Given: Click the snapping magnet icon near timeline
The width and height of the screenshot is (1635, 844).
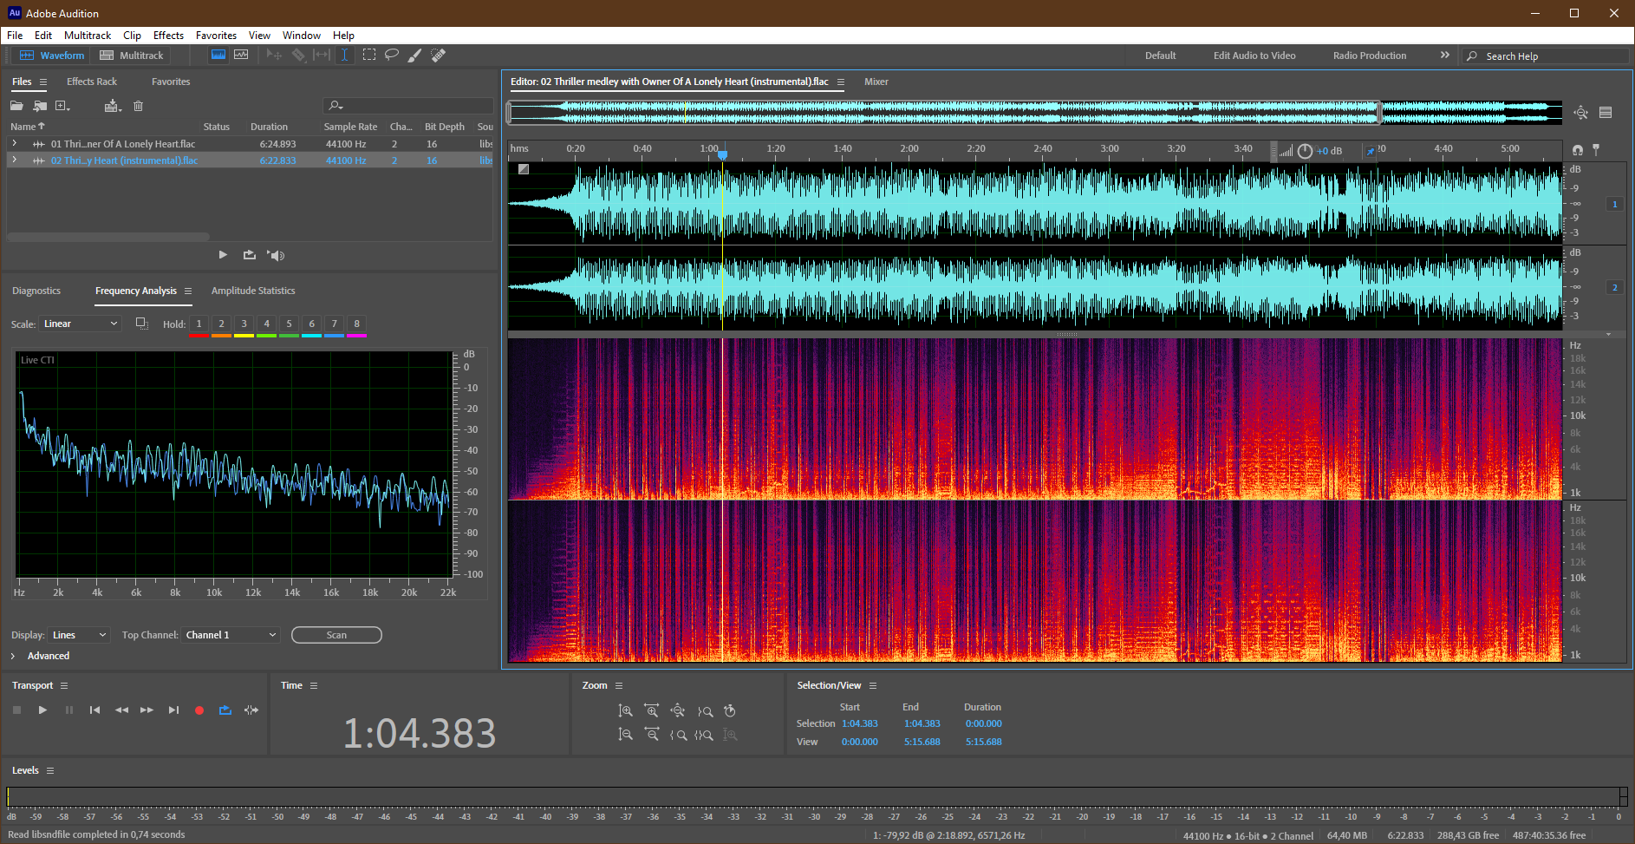Looking at the screenshot, I should 1577,150.
